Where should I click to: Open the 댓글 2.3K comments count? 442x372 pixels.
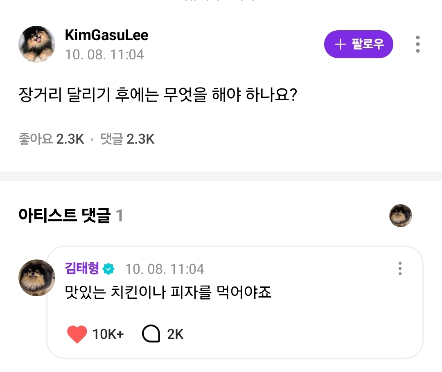coord(127,139)
